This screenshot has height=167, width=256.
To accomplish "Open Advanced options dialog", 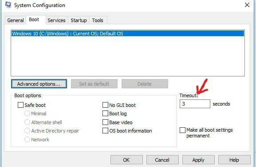I will 39,84.
